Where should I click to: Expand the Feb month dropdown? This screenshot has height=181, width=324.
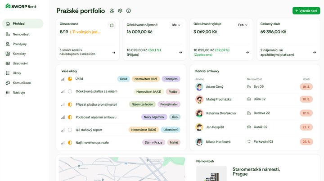243,25
